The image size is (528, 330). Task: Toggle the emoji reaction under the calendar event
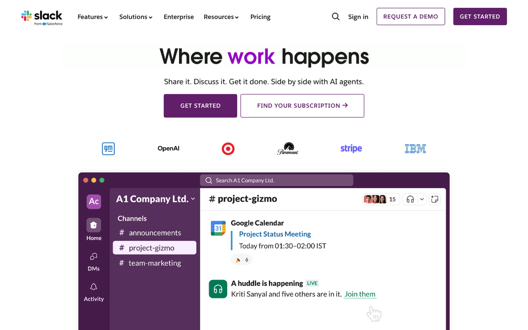pos(241,260)
